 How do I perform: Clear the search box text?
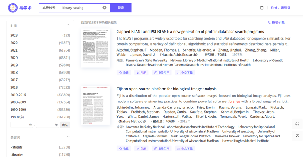105,8
